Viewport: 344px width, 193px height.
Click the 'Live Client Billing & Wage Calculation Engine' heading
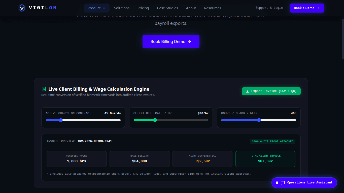tap(99, 89)
